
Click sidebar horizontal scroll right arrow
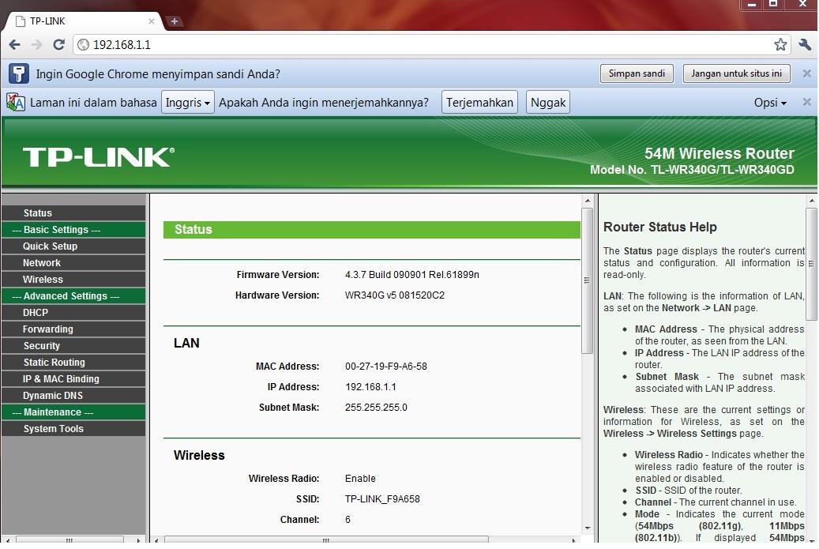[137, 540]
